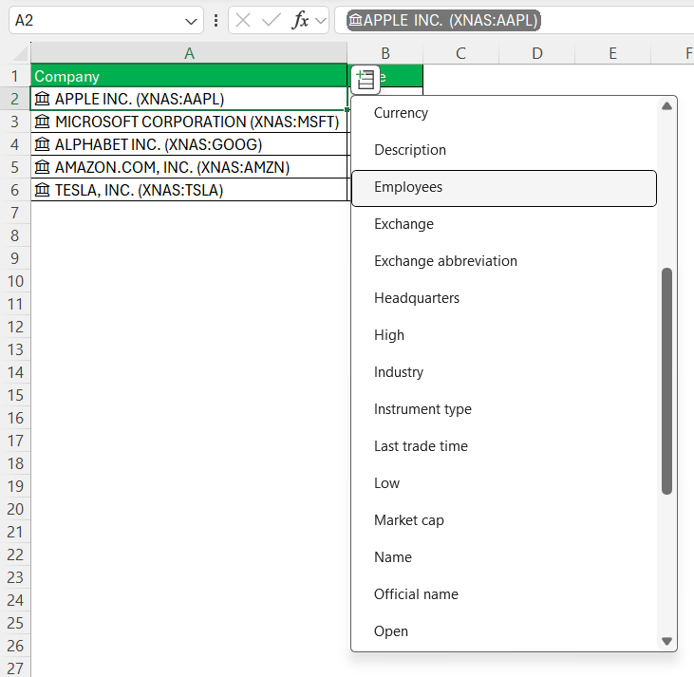Click the stock icon beside TESLA, INC.
Image resolution: width=694 pixels, height=677 pixels.
(43, 190)
